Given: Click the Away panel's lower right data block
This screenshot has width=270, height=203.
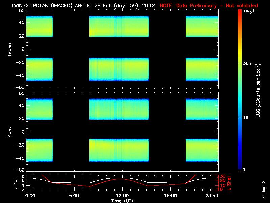Looking at the screenshot, I should coord(201,150).
